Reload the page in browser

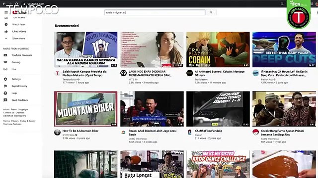17,4
